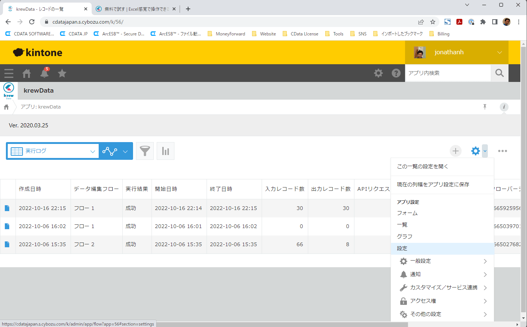Click the アプリ内検索 search field

448,73
